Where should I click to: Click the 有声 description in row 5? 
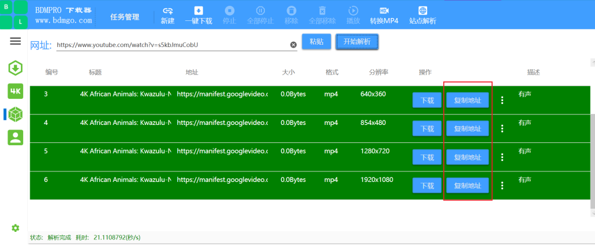pos(525,151)
